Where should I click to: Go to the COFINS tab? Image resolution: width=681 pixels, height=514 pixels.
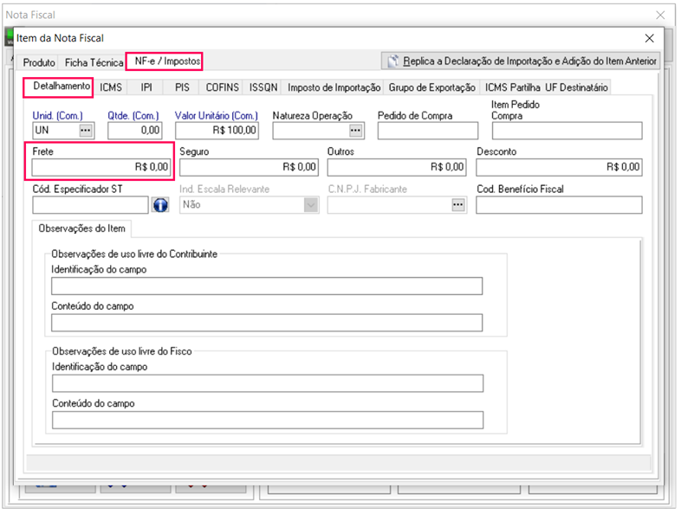click(x=223, y=87)
